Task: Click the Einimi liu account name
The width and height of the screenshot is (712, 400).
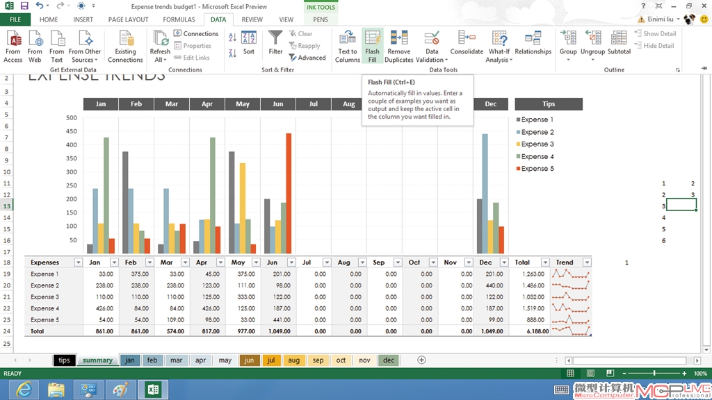Action: pyautogui.click(x=661, y=19)
